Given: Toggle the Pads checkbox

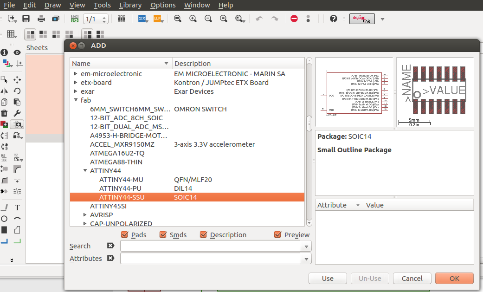Looking at the screenshot, I should coord(125,234).
